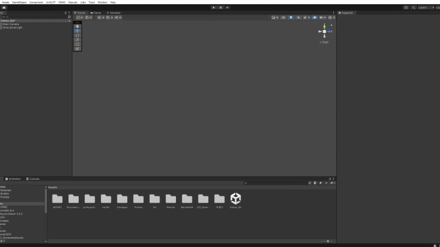Click the scene gizmo center cube

pyautogui.click(x=324, y=31)
